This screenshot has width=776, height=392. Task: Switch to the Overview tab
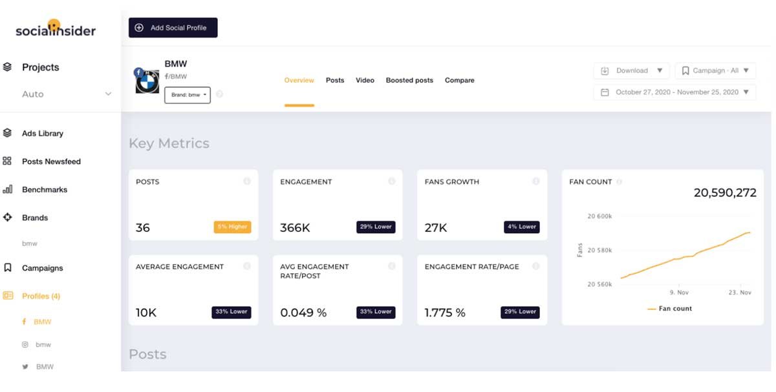[299, 80]
